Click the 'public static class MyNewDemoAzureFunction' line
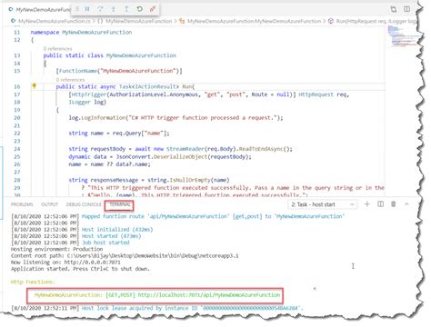Screen dimensions: 431x327 tap(110, 55)
